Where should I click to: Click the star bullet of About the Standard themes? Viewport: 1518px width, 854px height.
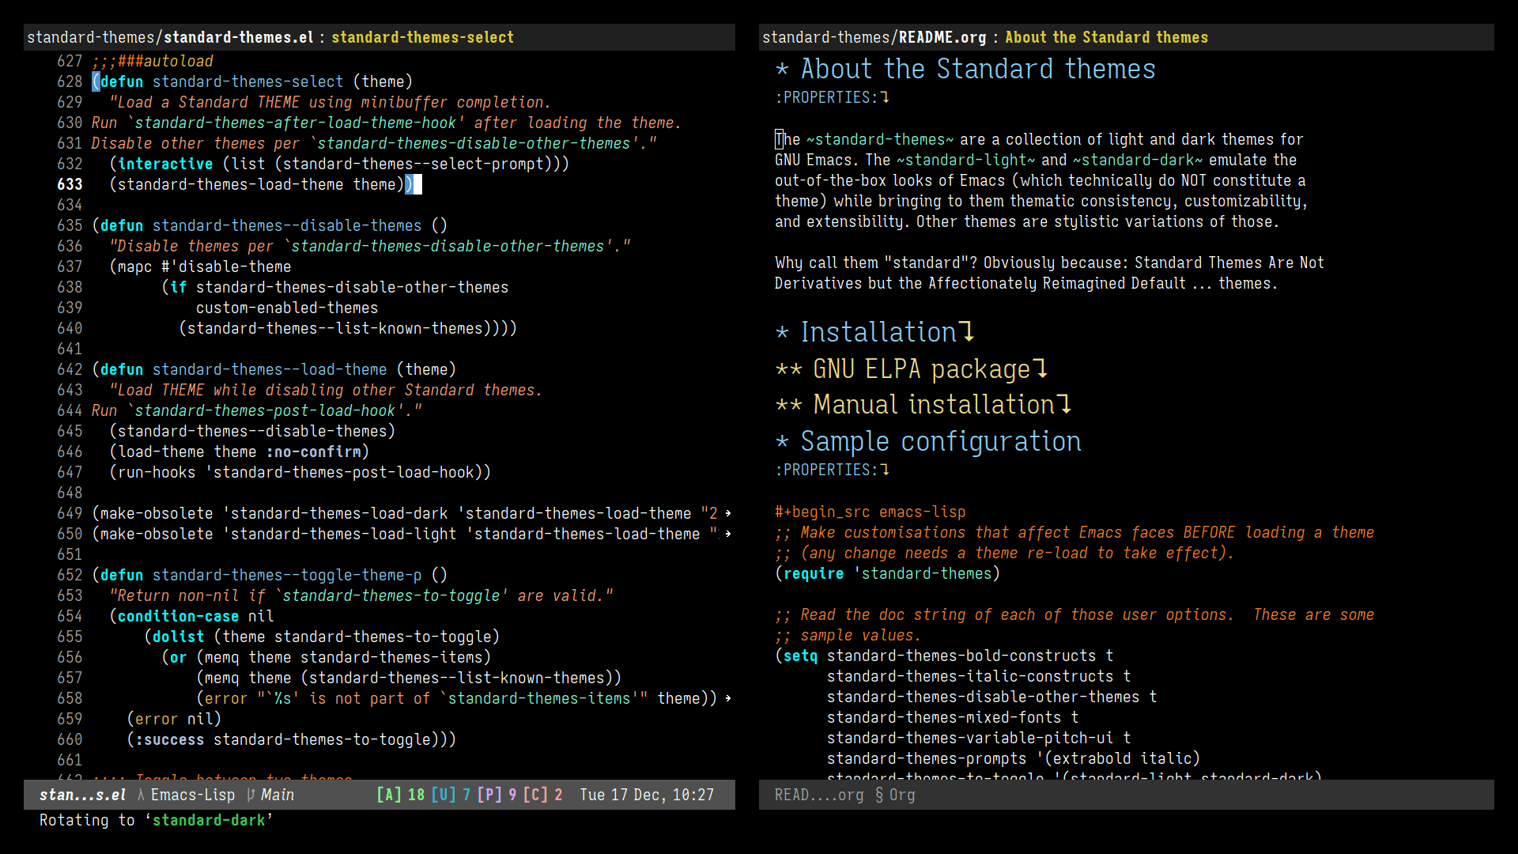pos(782,70)
